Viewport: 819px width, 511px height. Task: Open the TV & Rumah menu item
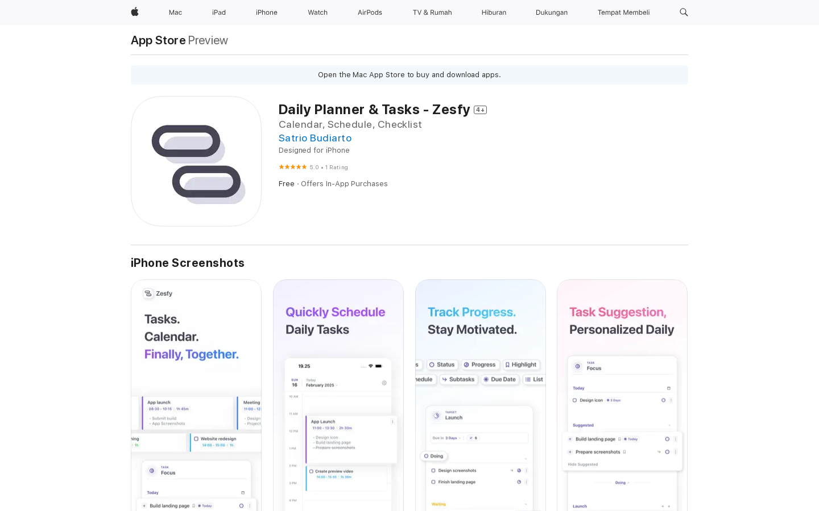(432, 12)
